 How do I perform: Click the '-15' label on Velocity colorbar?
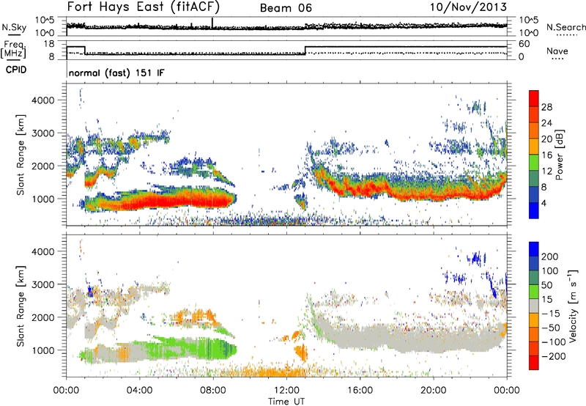tap(551, 314)
